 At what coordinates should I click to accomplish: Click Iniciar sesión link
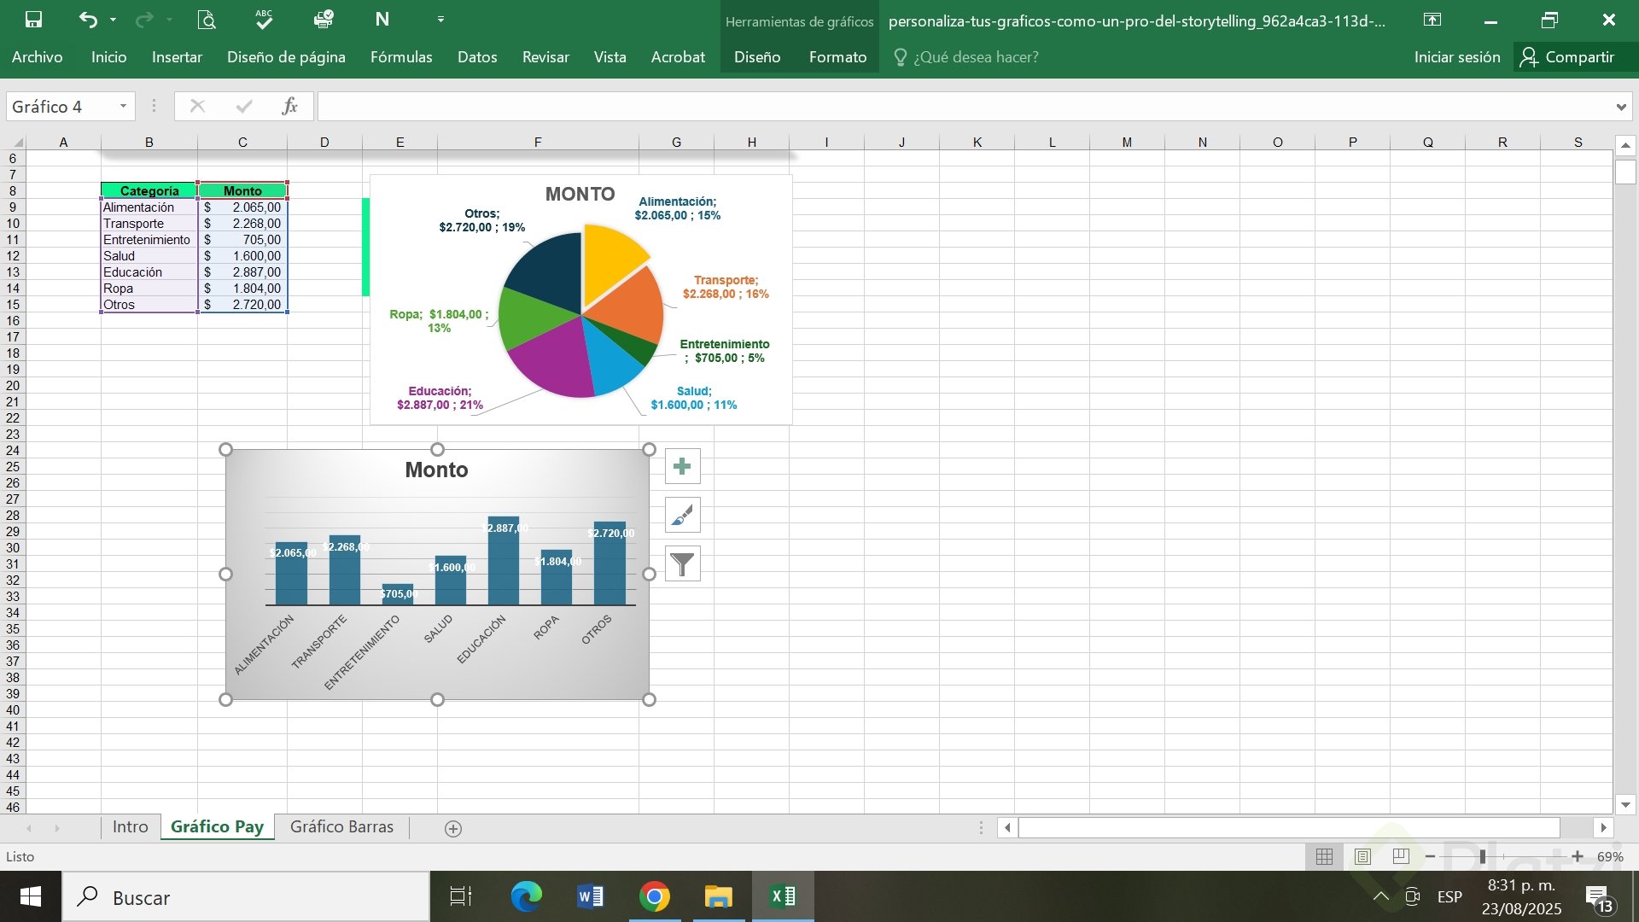click(1456, 57)
